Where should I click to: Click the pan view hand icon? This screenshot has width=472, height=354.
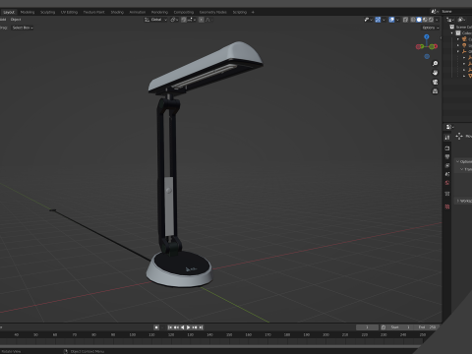click(435, 73)
